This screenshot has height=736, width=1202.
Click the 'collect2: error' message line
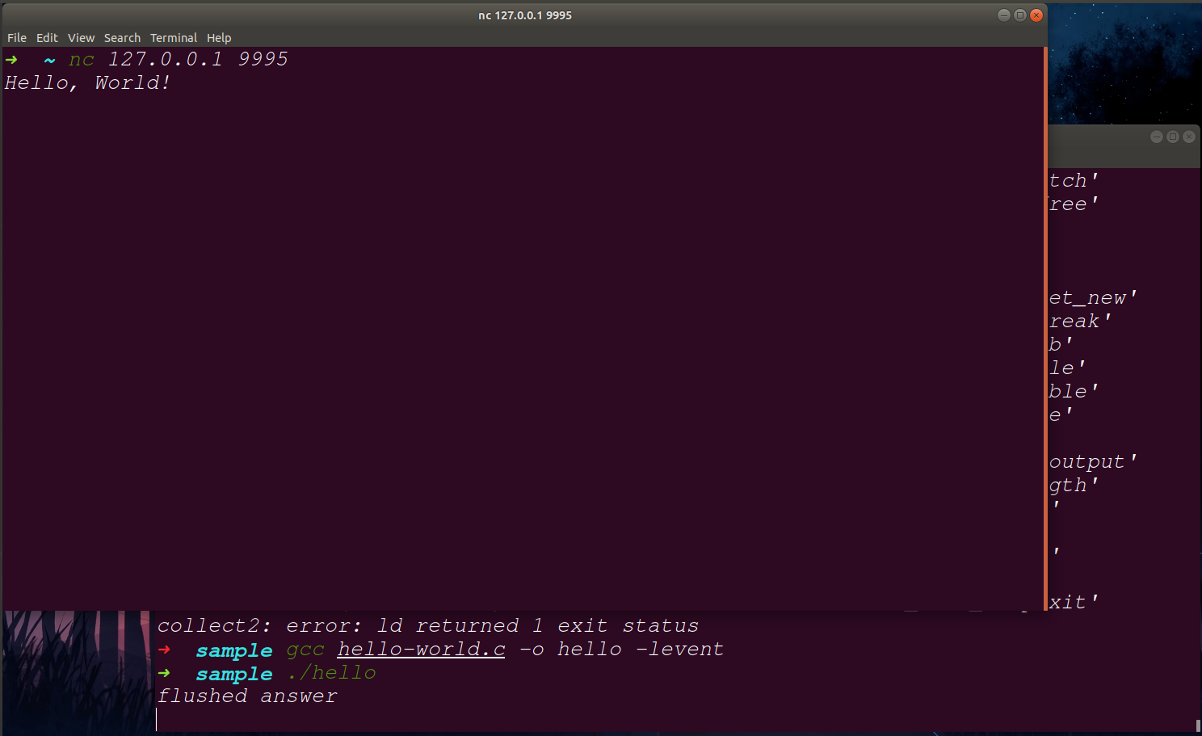click(x=428, y=626)
